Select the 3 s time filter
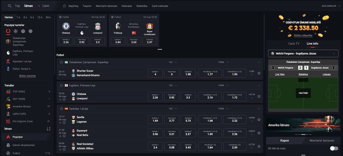This screenshot has height=156, width=343. pos(25,17)
